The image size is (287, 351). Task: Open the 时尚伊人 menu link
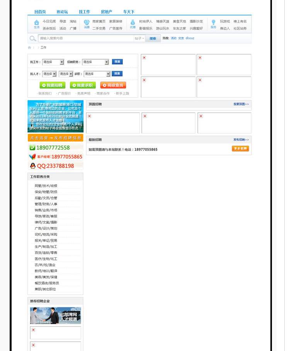(146, 22)
